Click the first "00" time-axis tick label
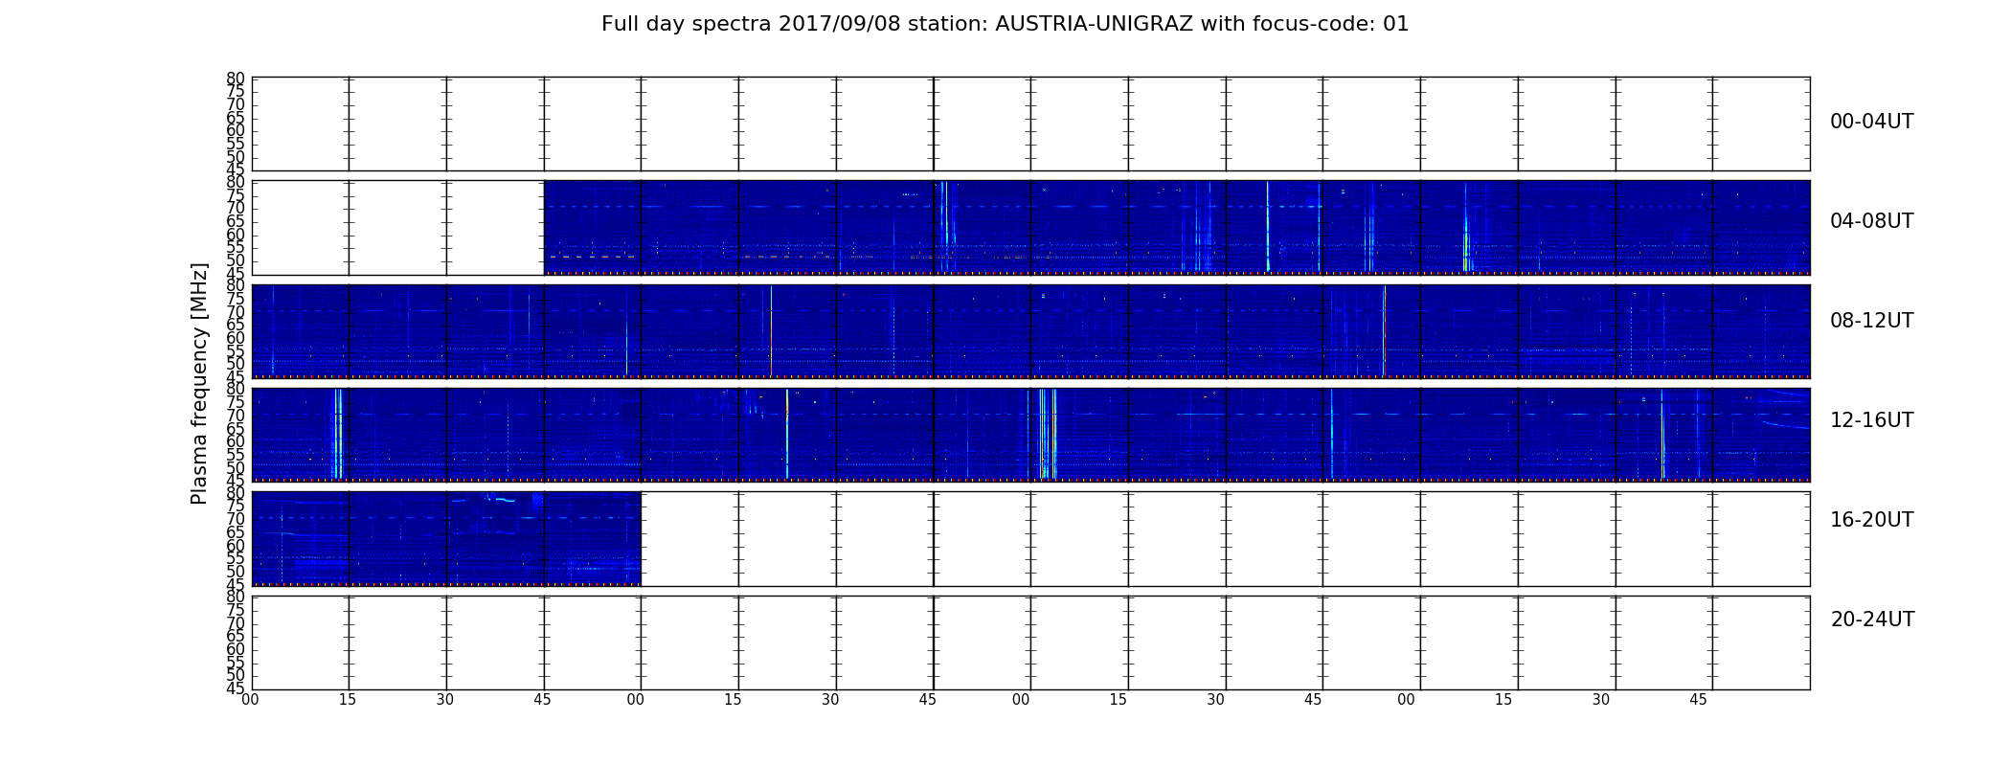Screen dimensions: 2011x766 click(x=250, y=700)
